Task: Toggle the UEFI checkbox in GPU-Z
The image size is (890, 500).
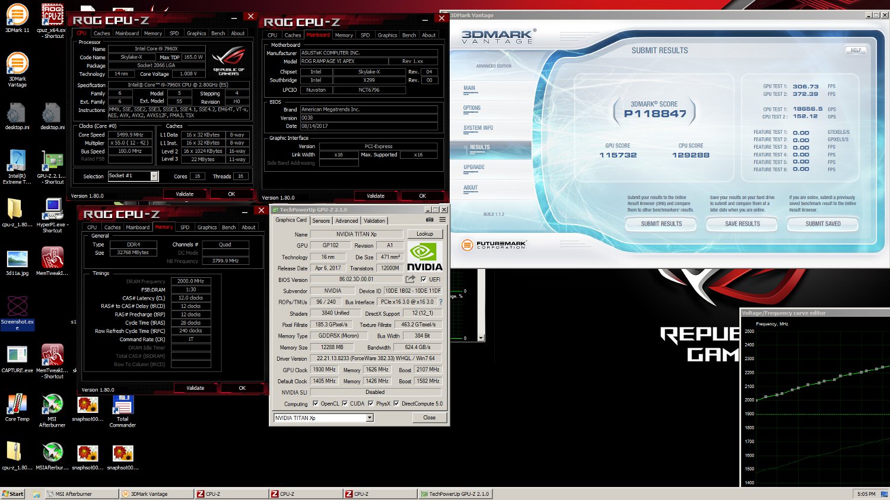Action: coord(424,279)
